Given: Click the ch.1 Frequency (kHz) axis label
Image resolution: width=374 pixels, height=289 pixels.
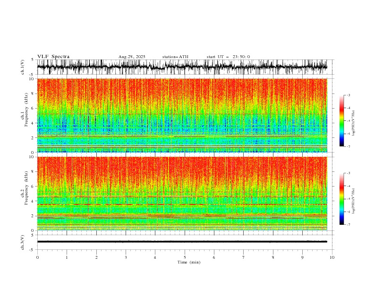Looking at the screenshot, I should point(25,109).
